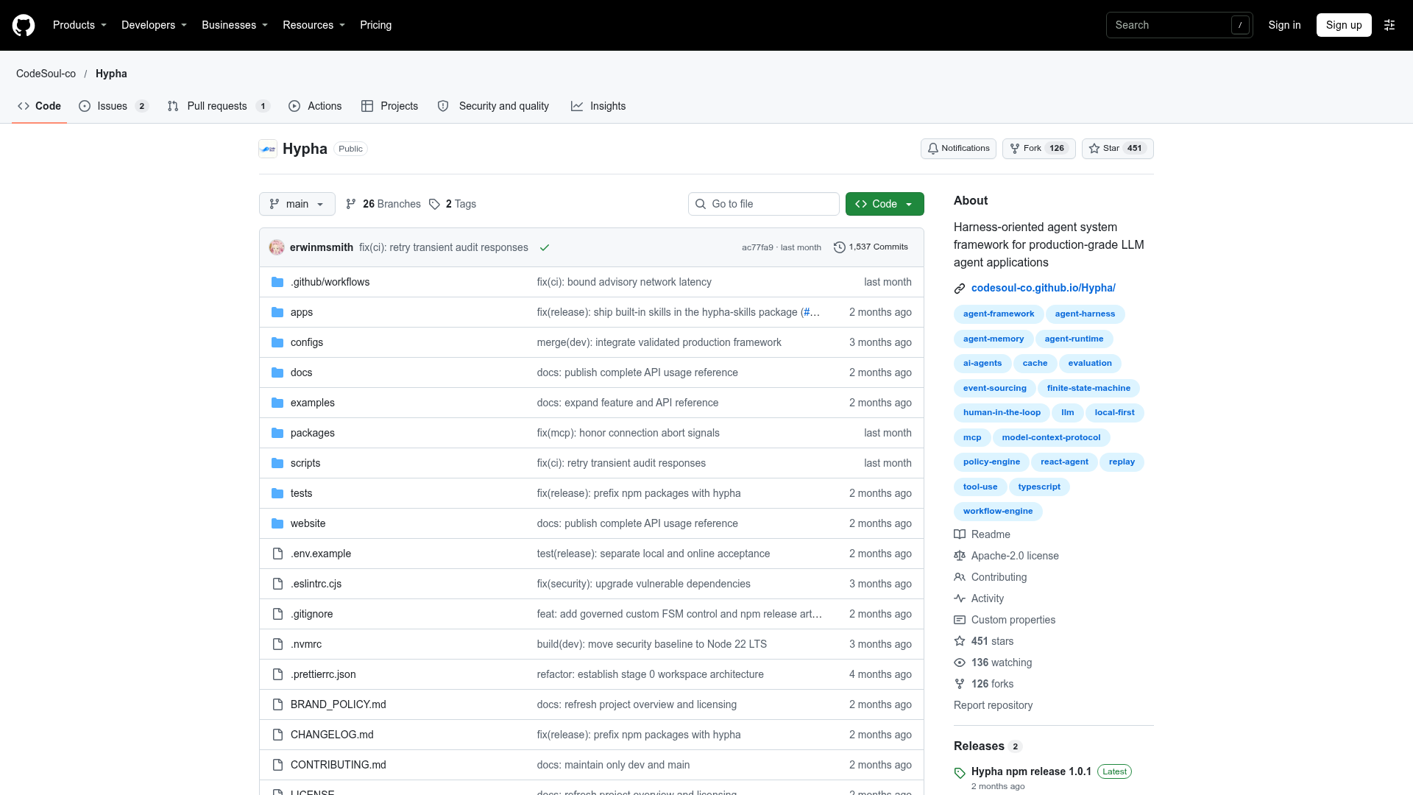Open the codesoul-co.github.io/Hypha/ link
This screenshot has width=1413, height=795.
click(x=1043, y=288)
